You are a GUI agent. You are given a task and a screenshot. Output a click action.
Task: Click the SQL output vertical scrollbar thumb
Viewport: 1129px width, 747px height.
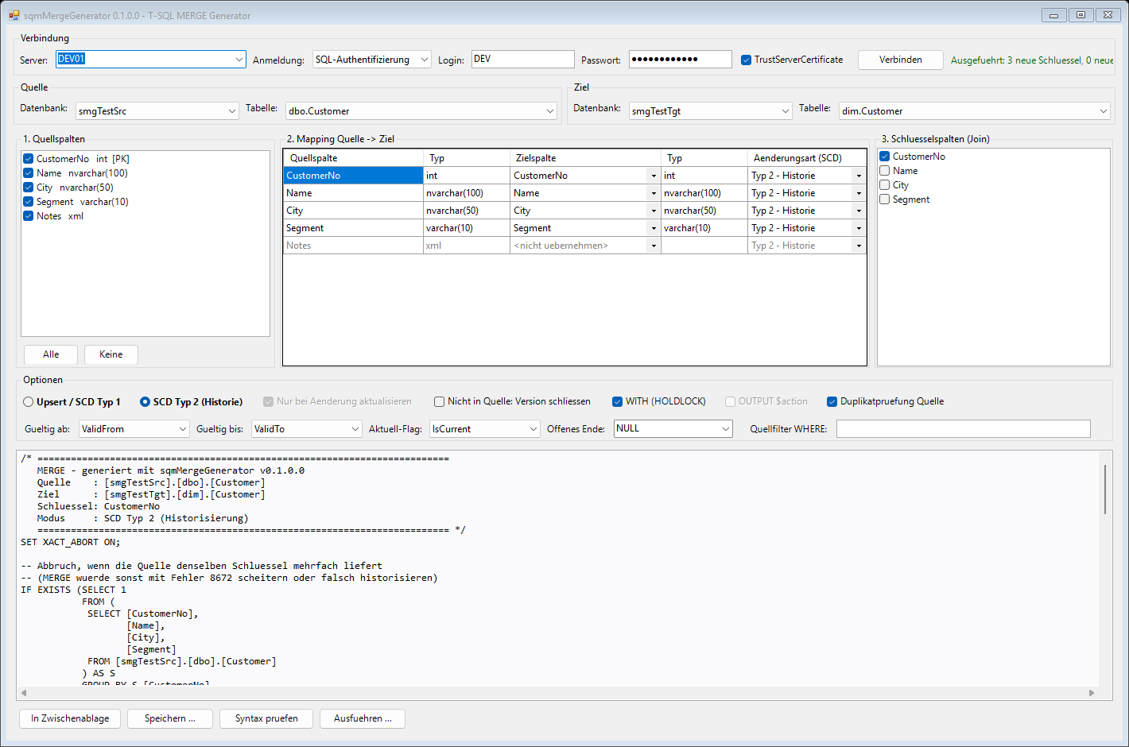click(x=1105, y=490)
